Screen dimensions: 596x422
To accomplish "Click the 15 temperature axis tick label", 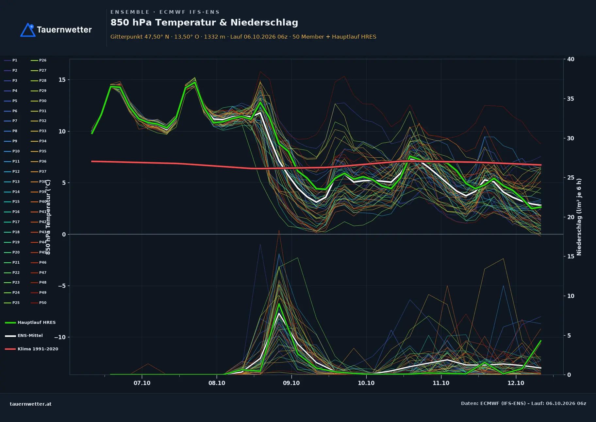I will (x=62, y=80).
